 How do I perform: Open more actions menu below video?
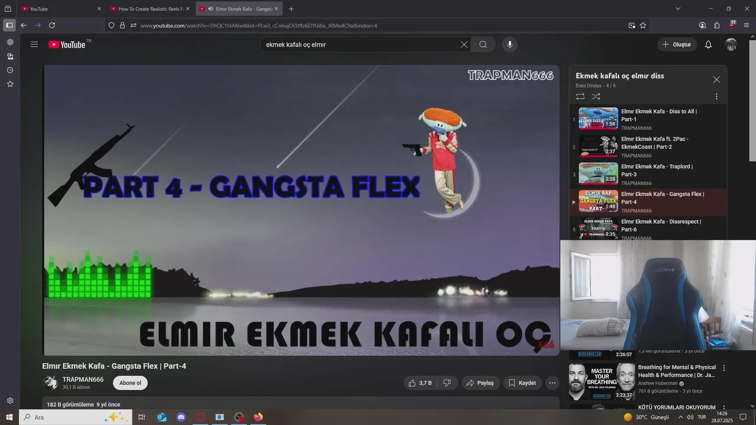tap(552, 382)
